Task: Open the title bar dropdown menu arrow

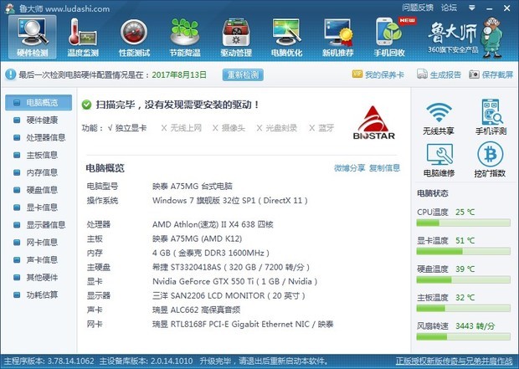Action: [x=472, y=8]
